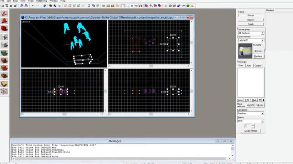Click the Paste icon
The width and height of the screenshot is (293, 164).
click(98, 6)
